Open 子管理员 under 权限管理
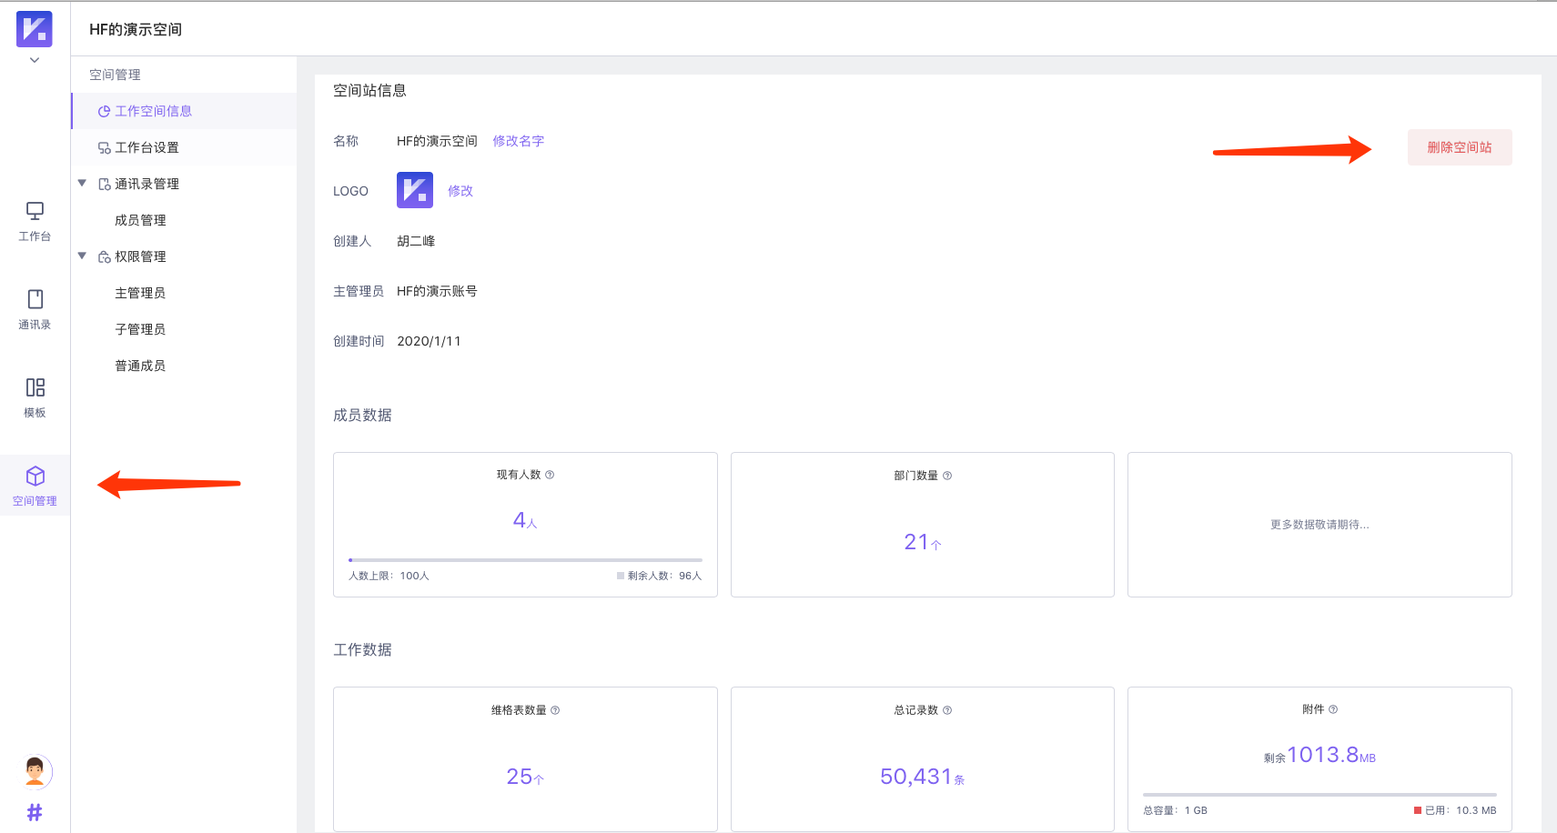 click(x=140, y=329)
